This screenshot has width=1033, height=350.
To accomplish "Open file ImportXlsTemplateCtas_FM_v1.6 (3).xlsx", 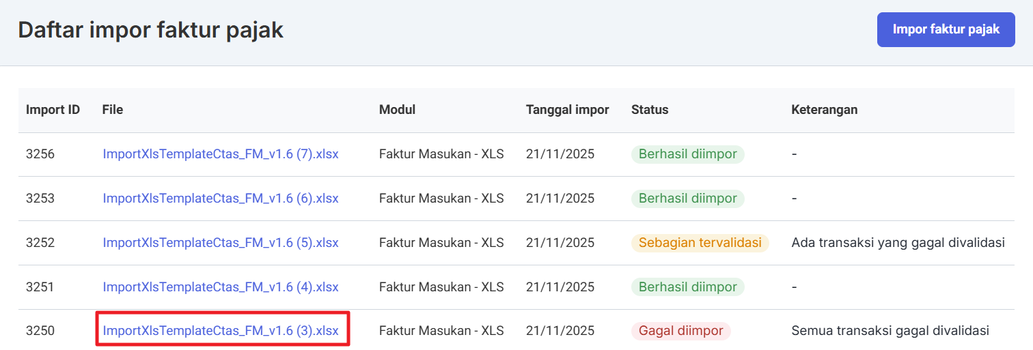I will (x=221, y=331).
